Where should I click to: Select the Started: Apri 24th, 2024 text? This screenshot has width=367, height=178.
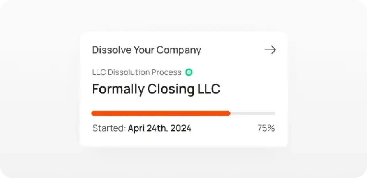coord(142,128)
